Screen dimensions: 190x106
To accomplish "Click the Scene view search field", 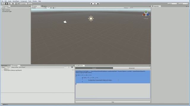I will (x=140, y=8).
